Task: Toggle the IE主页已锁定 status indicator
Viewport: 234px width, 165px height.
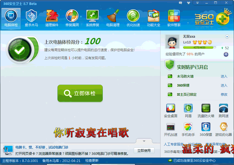Action: click(x=170, y=95)
